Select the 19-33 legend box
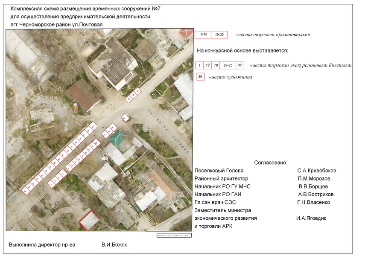The height and width of the screenshot is (256, 371). click(x=219, y=35)
